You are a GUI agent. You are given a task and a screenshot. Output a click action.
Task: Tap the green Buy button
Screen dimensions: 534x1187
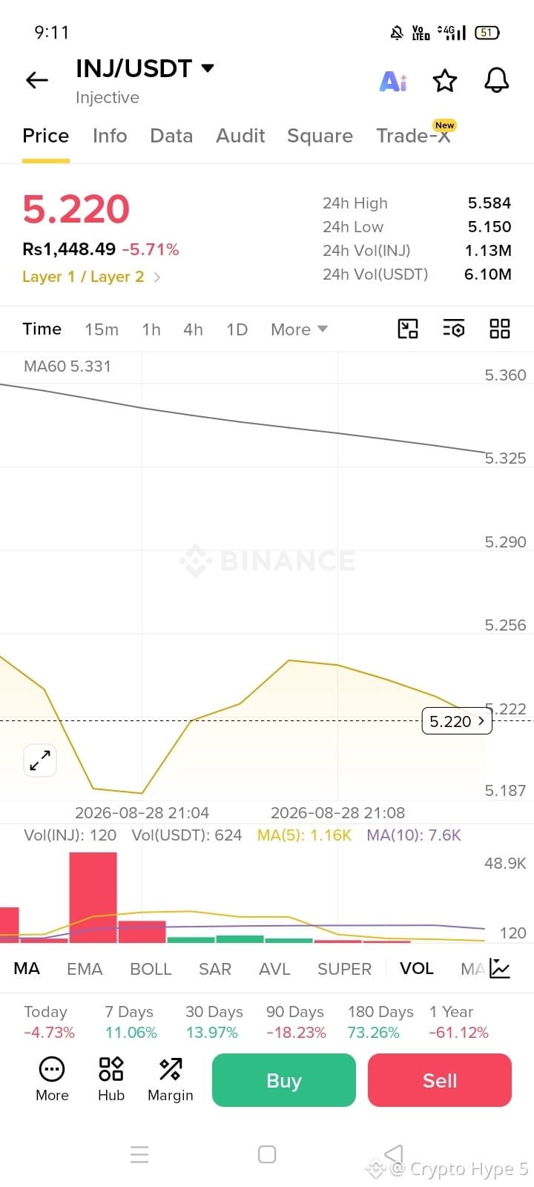click(x=284, y=1080)
